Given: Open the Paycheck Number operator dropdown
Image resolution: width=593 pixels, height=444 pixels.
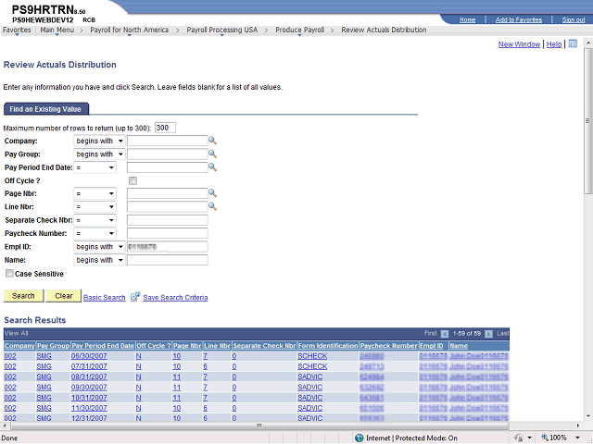Looking at the screenshot, I should pos(95,234).
